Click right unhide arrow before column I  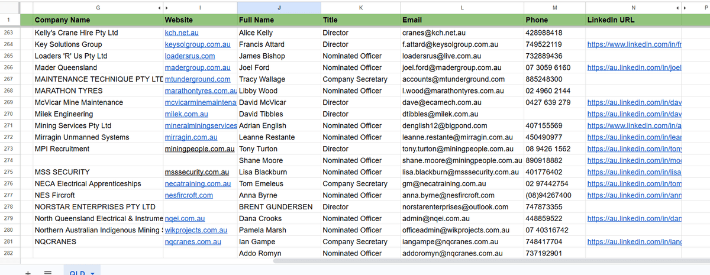pos(167,8)
